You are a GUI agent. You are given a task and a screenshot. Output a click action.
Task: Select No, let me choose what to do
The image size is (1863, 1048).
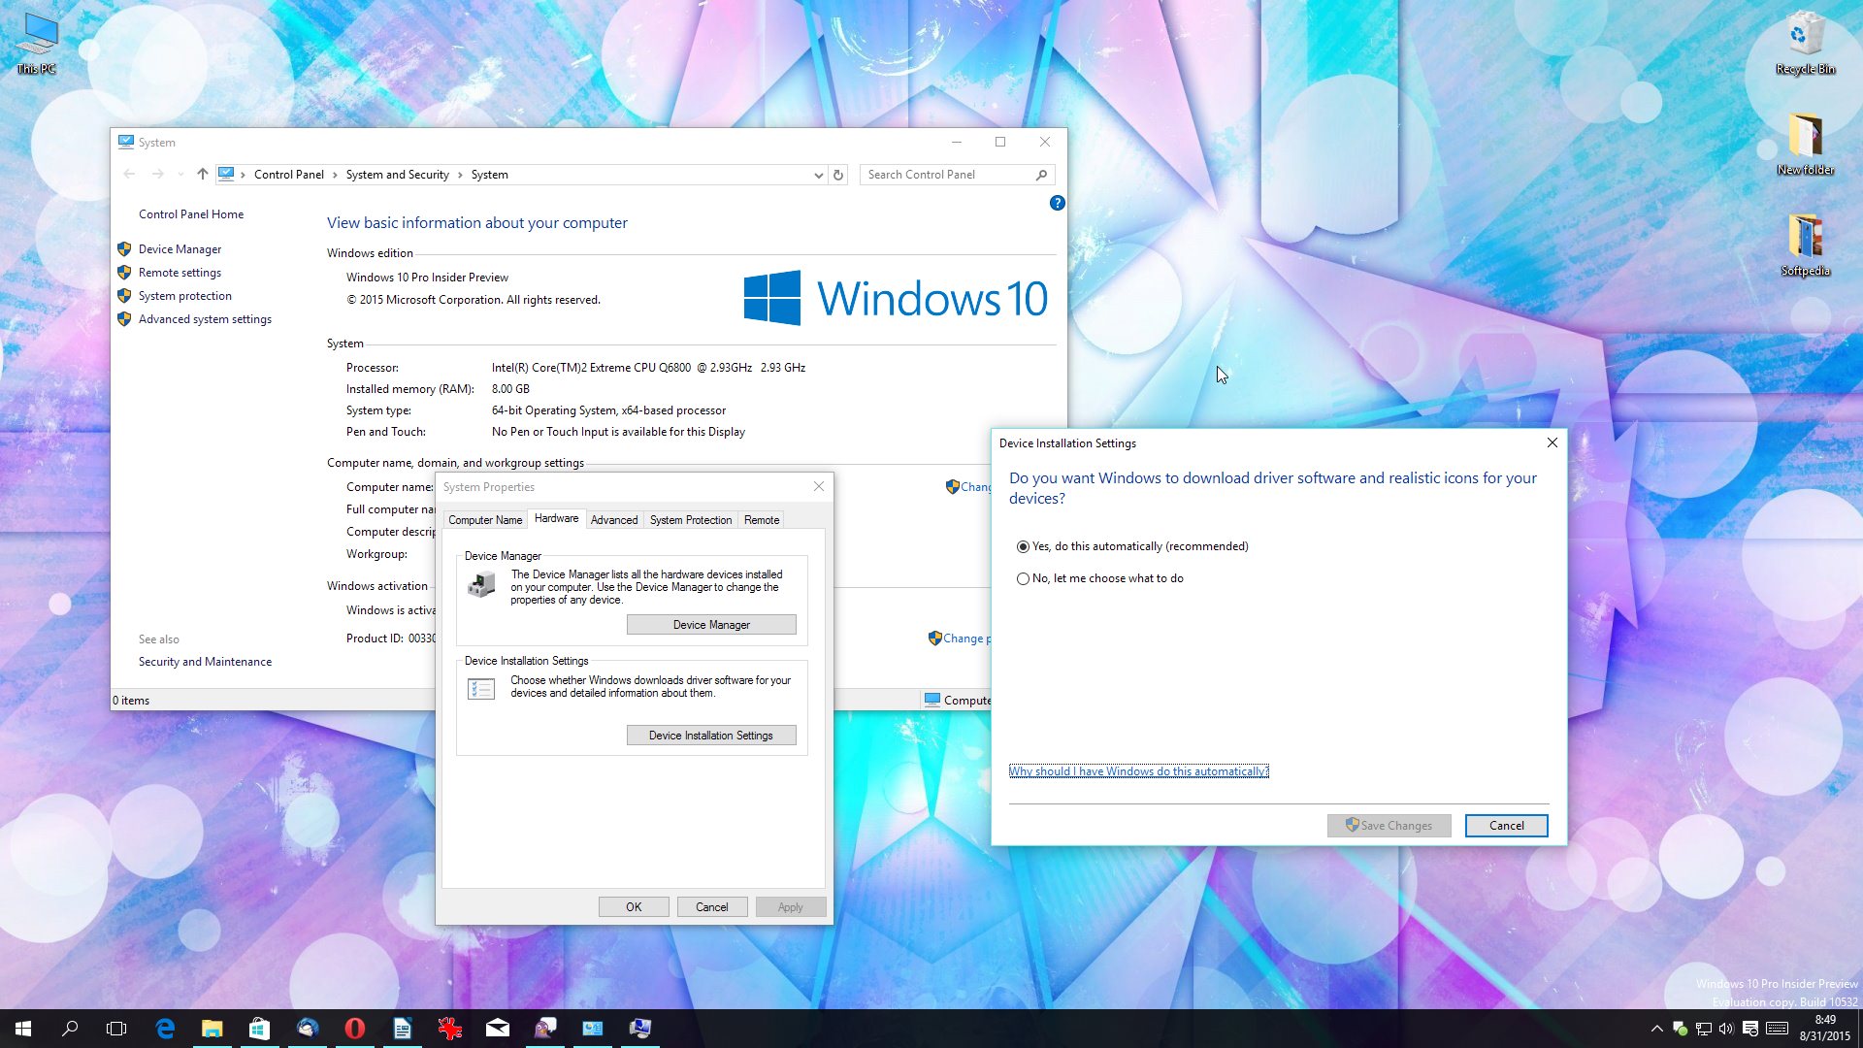pos(1100,578)
